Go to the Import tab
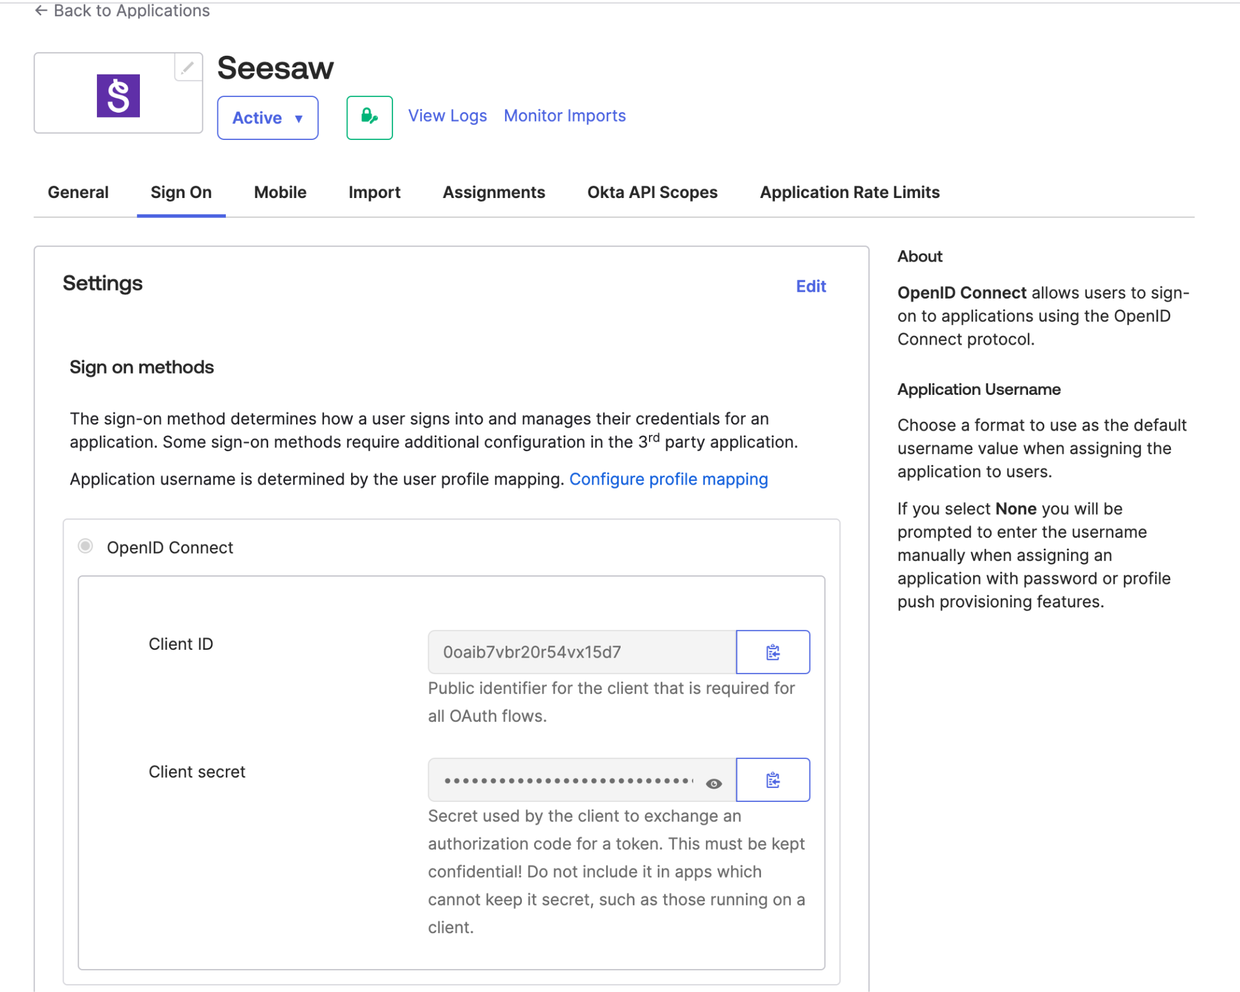The width and height of the screenshot is (1240, 992). pyautogui.click(x=374, y=192)
